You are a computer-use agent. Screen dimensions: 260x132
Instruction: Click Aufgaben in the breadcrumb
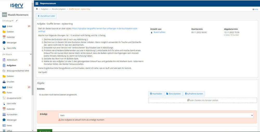point(45,9)
